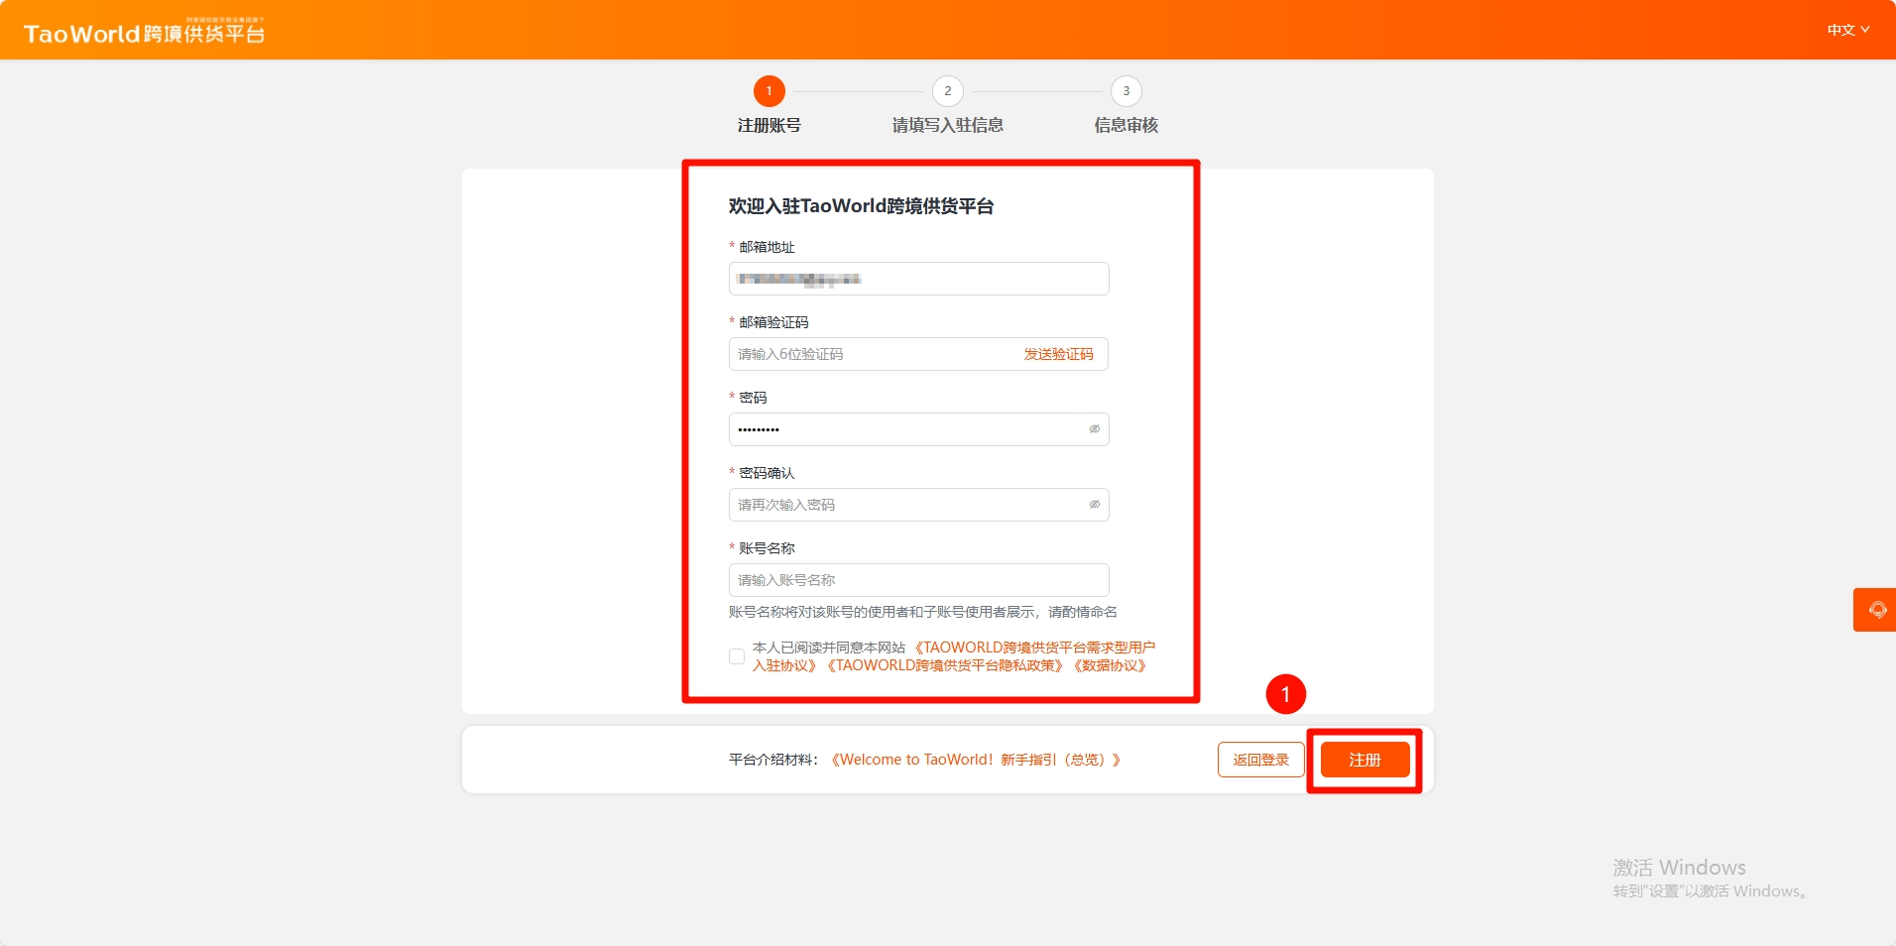Focus the 邮箱地址 email input field
The width and height of the screenshot is (1896, 946).
point(918,279)
